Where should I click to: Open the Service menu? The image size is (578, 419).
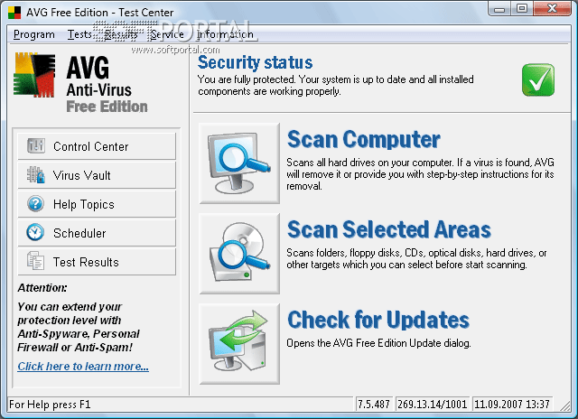[167, 34]
